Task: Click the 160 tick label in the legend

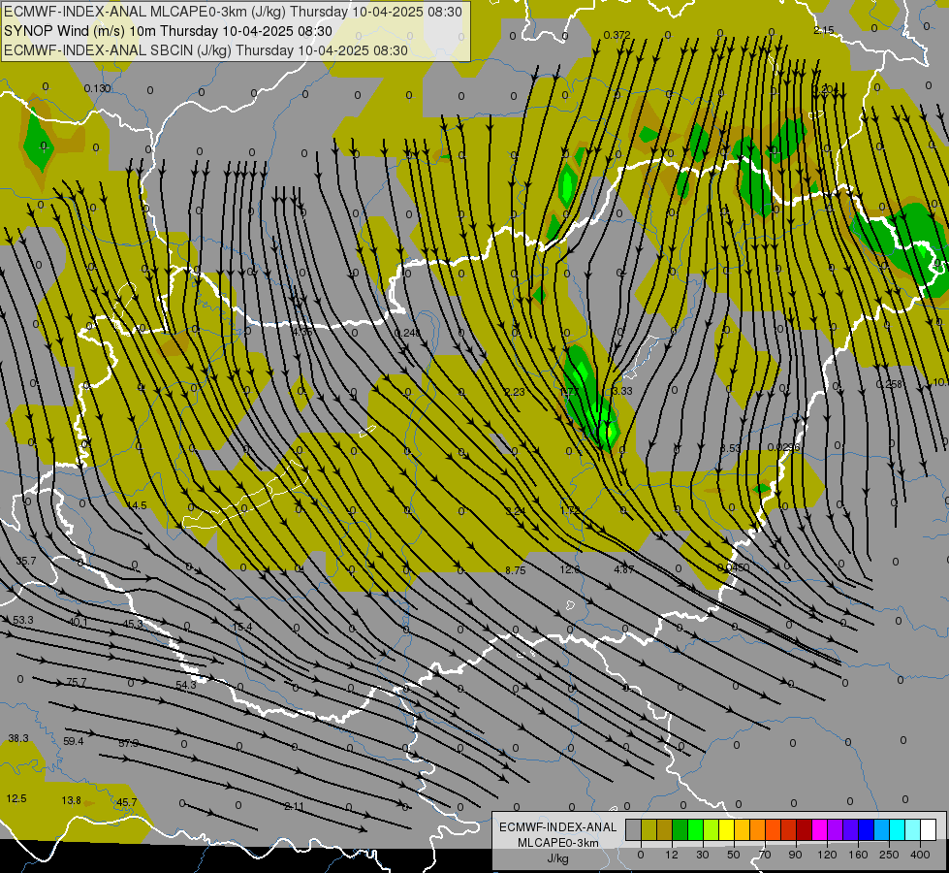Action: pyautogui.click(x=858, y=855)
